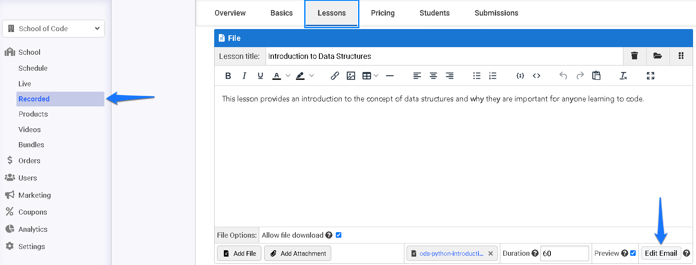
Task: Open the School of Code dropdown
Action: [x=53, y=29]
